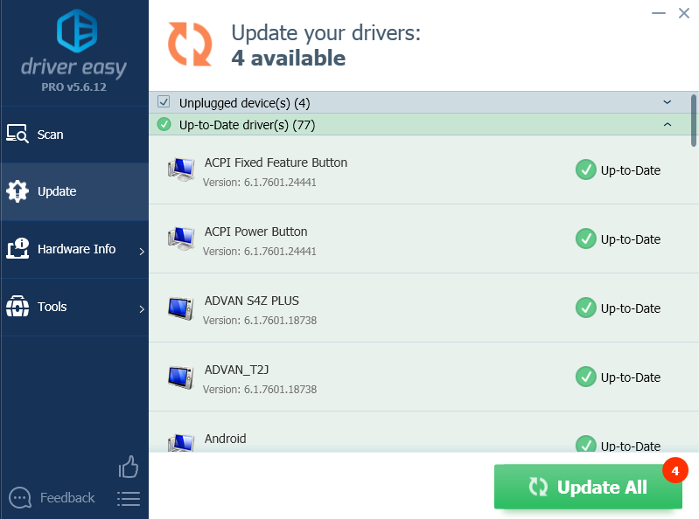Screen dimensions: 699x519
Task: Click the thumbs-up like icon
Action: tap(129, 467)
